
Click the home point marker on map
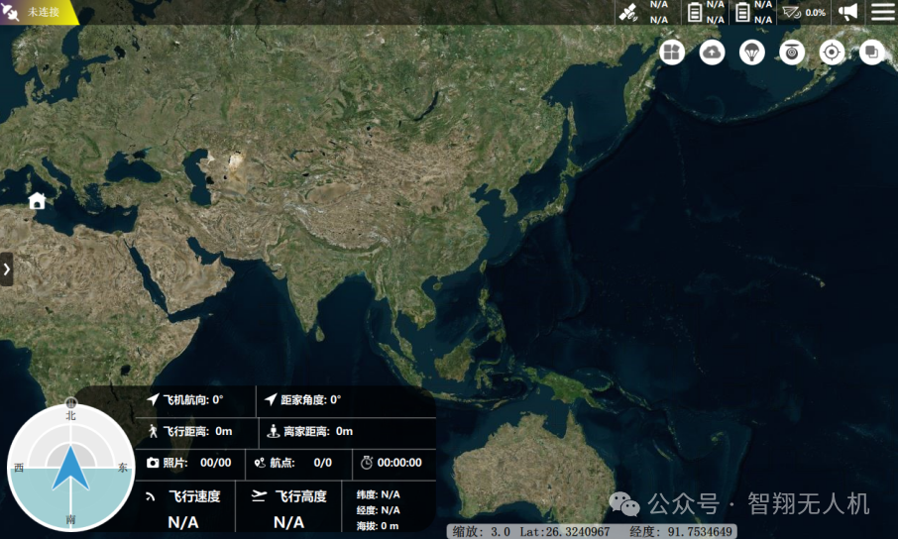37,201
